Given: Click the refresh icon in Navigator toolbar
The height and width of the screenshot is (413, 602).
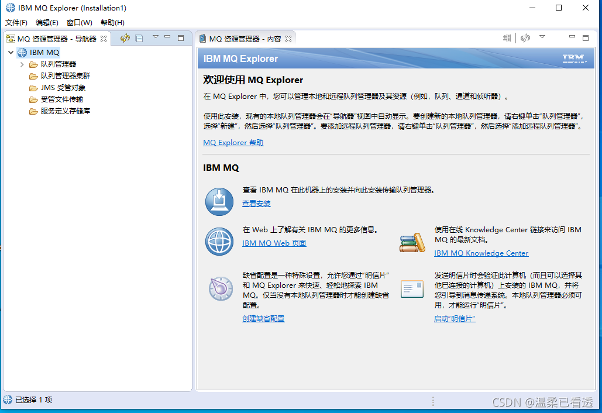Looking at the screenshot, I should 125,38.
